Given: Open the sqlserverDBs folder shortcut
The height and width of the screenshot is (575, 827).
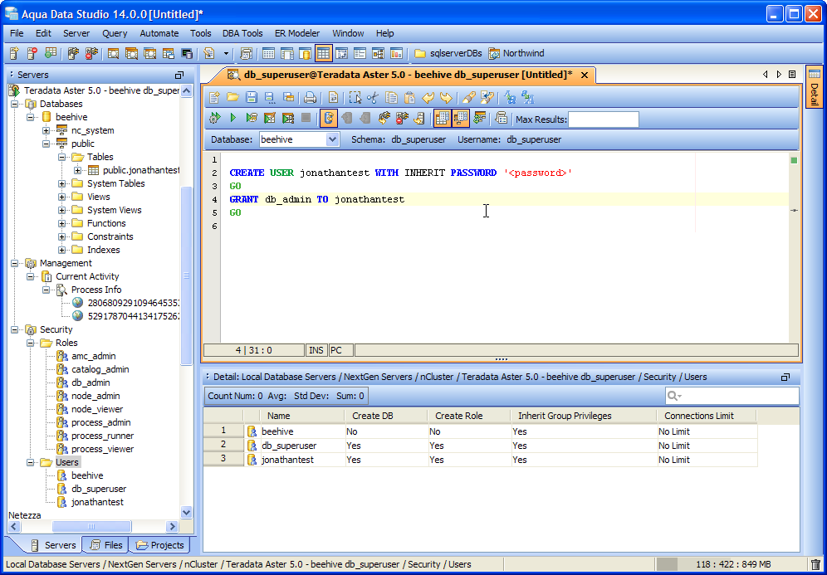Looking at the screenshot, I should tap(448, 53).
